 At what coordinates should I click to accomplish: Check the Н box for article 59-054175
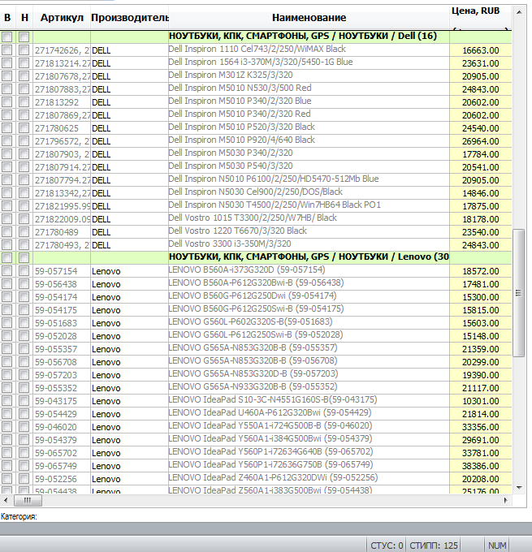coord(24,310)
